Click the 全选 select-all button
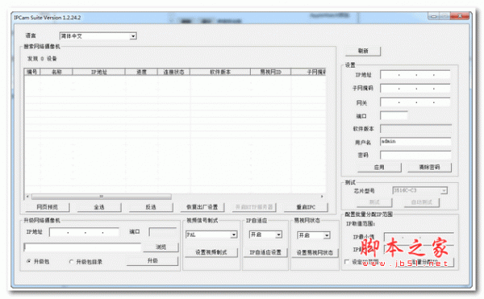Screen dimensions: 484x299 (99, 207)
